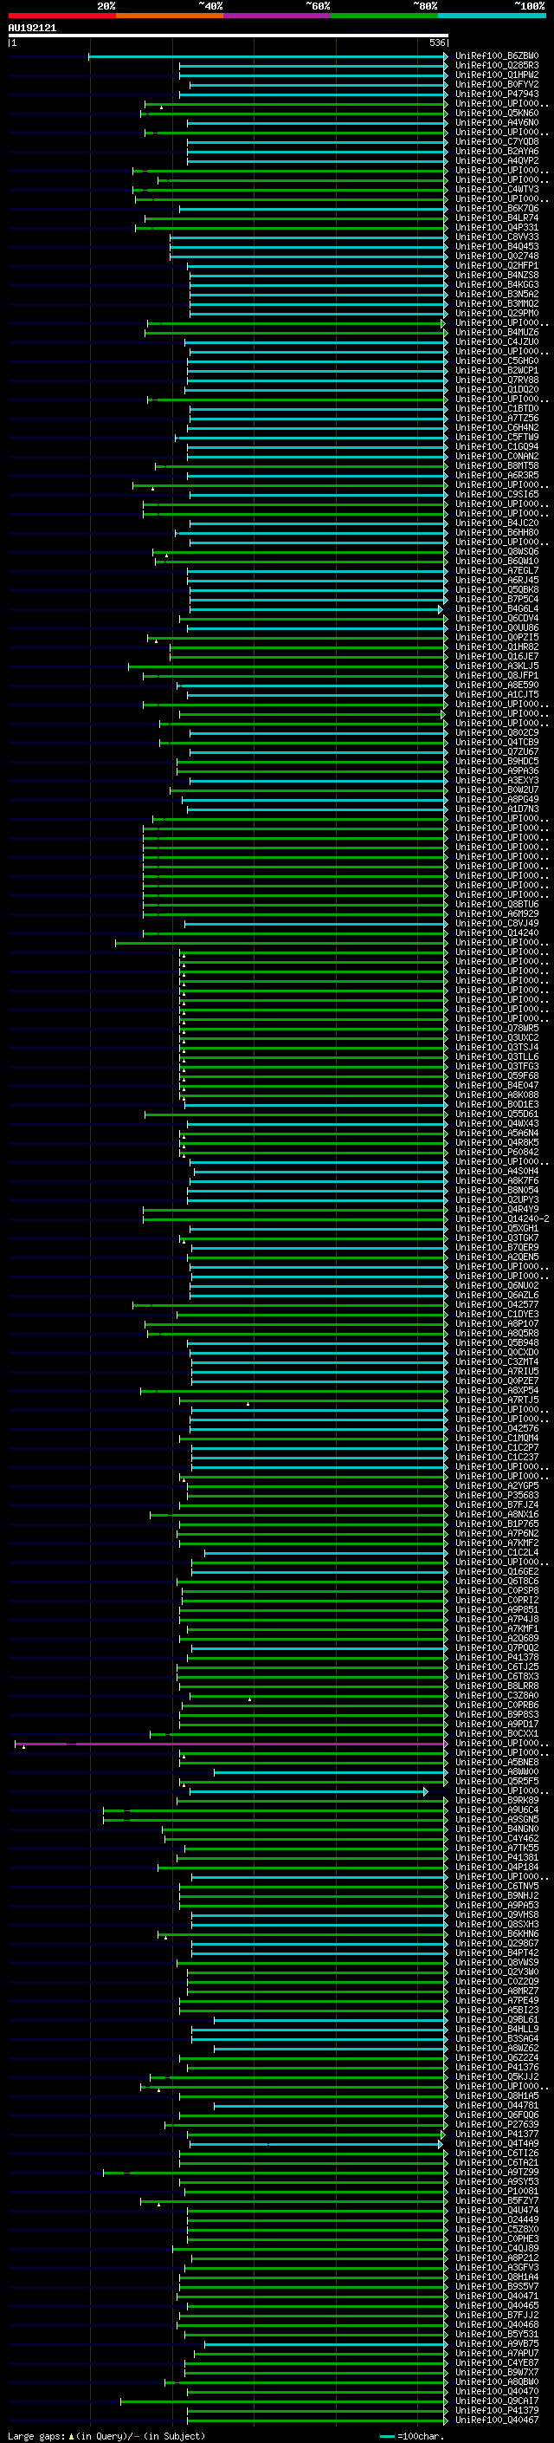Select hit label UniRef100_C4WTV3

click(497, 190)
